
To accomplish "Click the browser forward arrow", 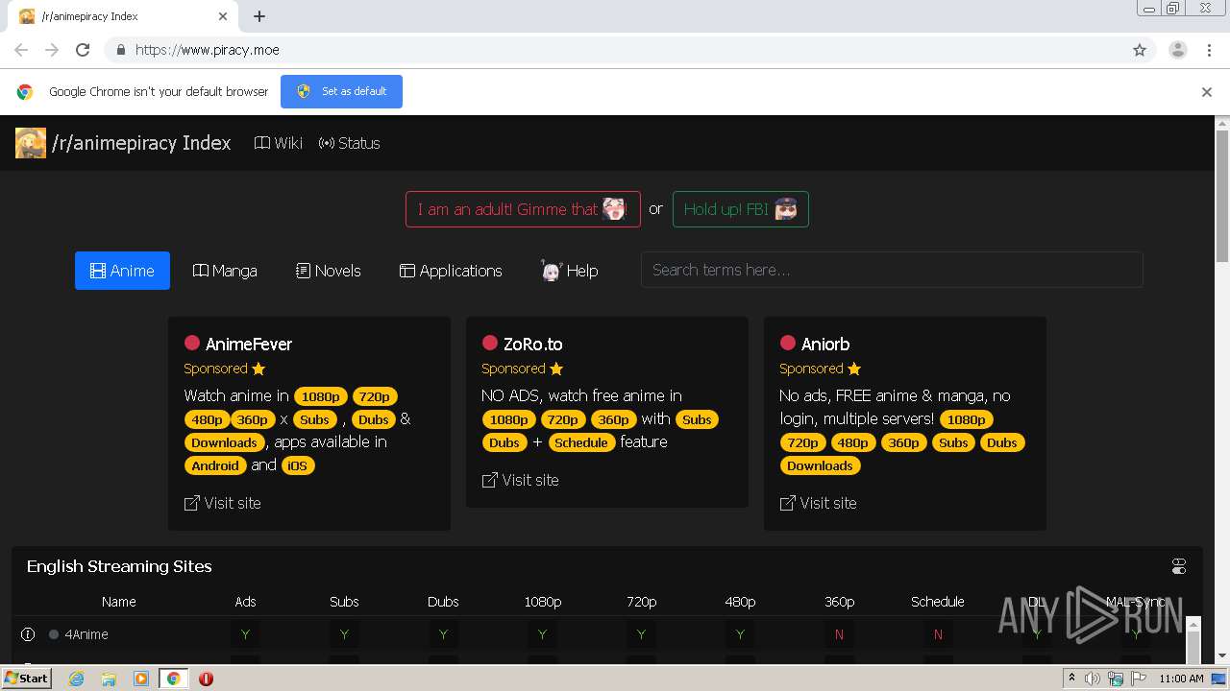I will coord(52,50).
